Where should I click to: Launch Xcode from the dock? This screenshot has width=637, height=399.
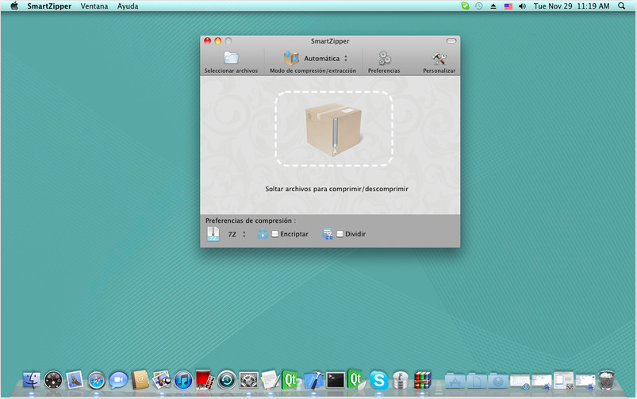pyautogui.click(x=313, y=381)
